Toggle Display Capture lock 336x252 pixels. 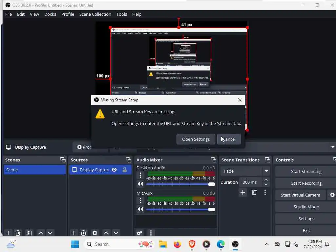pos(124,170)
